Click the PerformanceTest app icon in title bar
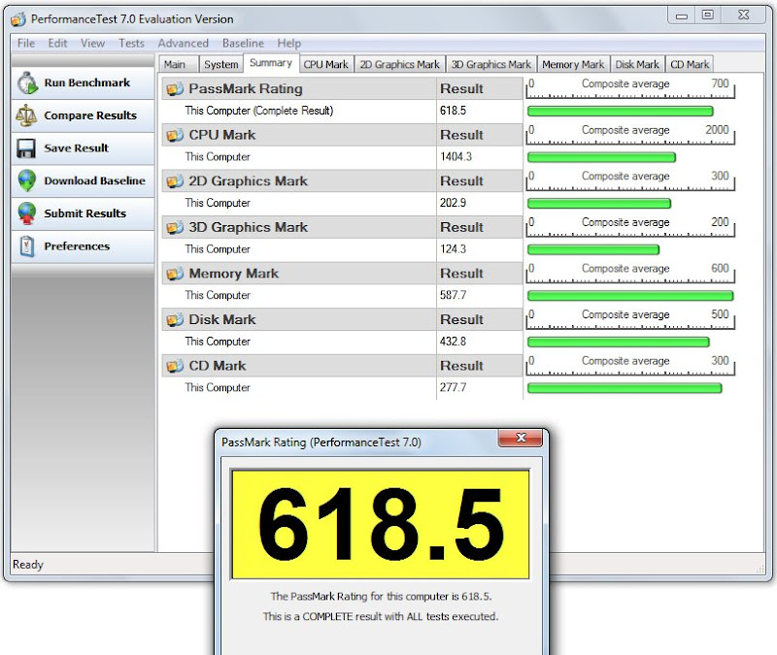 click(x=18, y=19)
